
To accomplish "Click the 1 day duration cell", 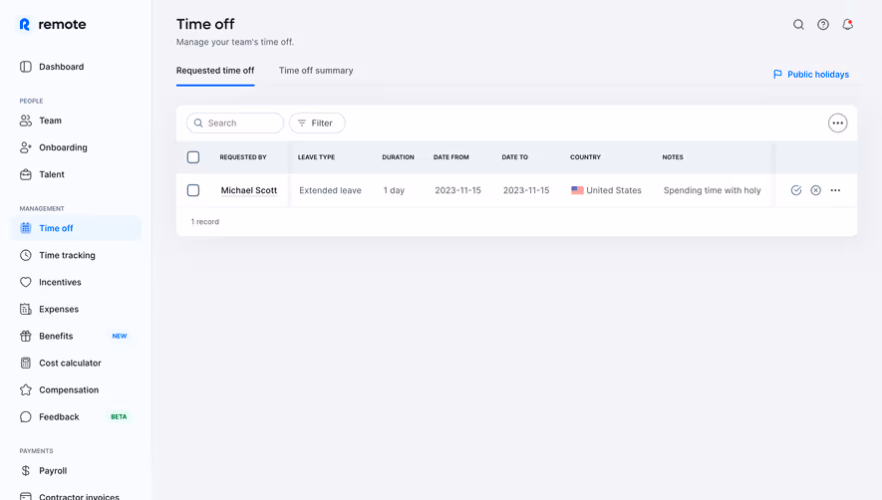I will [x=394, y=190].
